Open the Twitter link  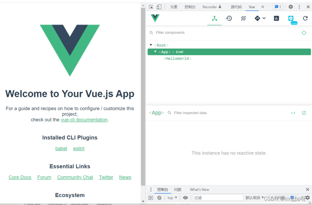(106, 177)
